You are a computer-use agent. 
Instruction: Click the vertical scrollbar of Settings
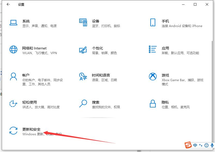(212, 90)
